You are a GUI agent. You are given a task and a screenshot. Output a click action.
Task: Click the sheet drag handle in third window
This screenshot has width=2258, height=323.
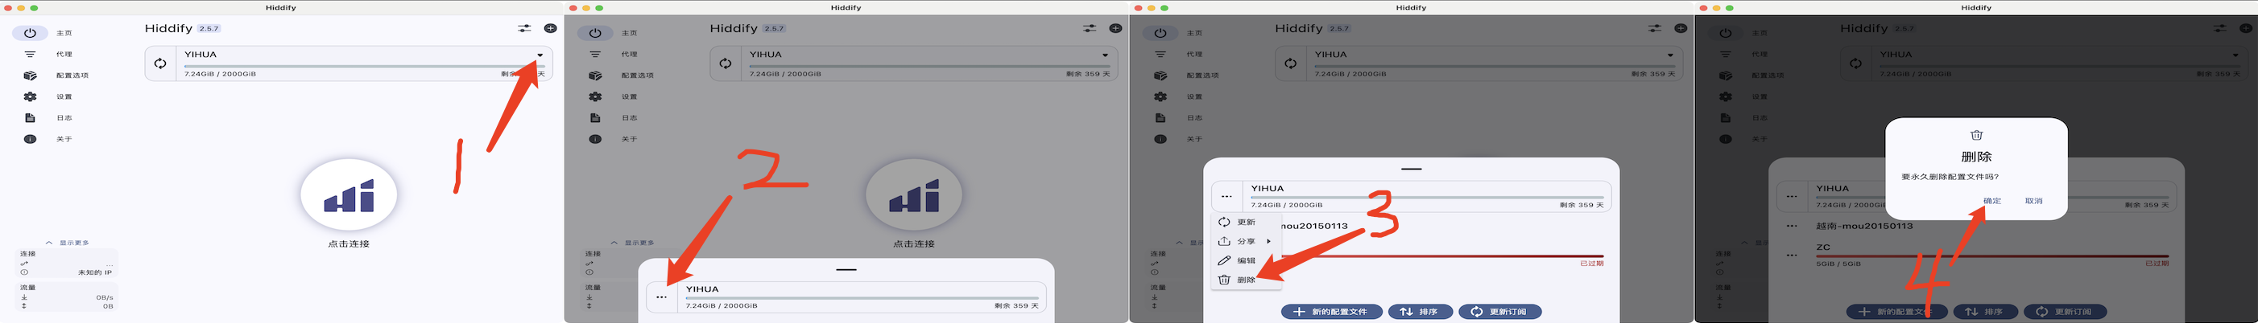tap(1411, 169)
